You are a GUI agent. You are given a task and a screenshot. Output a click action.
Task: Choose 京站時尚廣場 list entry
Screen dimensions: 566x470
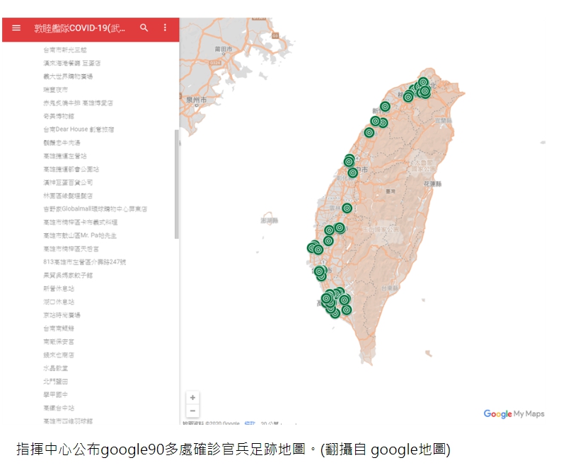click(62, 315)
